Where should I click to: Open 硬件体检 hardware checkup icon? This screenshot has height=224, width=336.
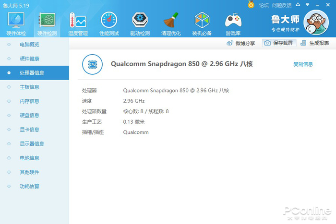[x=16, y=20]
